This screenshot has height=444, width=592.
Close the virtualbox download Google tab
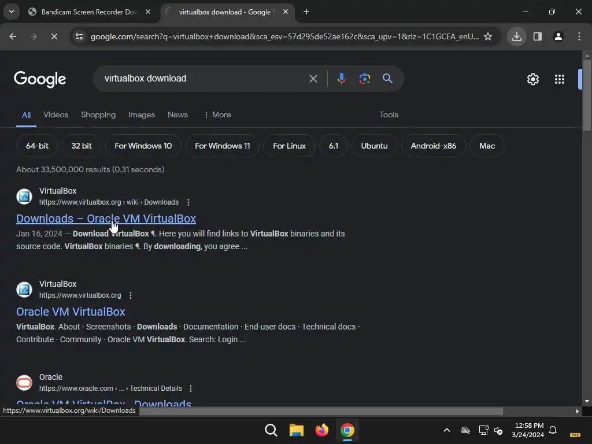pos(286,12)
